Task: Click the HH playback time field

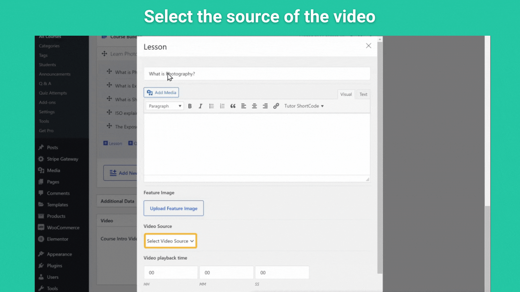Action: [170, 273]
